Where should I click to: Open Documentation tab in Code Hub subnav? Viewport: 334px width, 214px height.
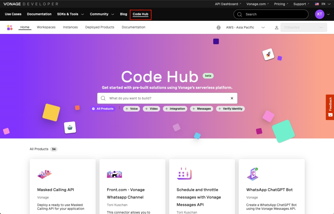134,27
